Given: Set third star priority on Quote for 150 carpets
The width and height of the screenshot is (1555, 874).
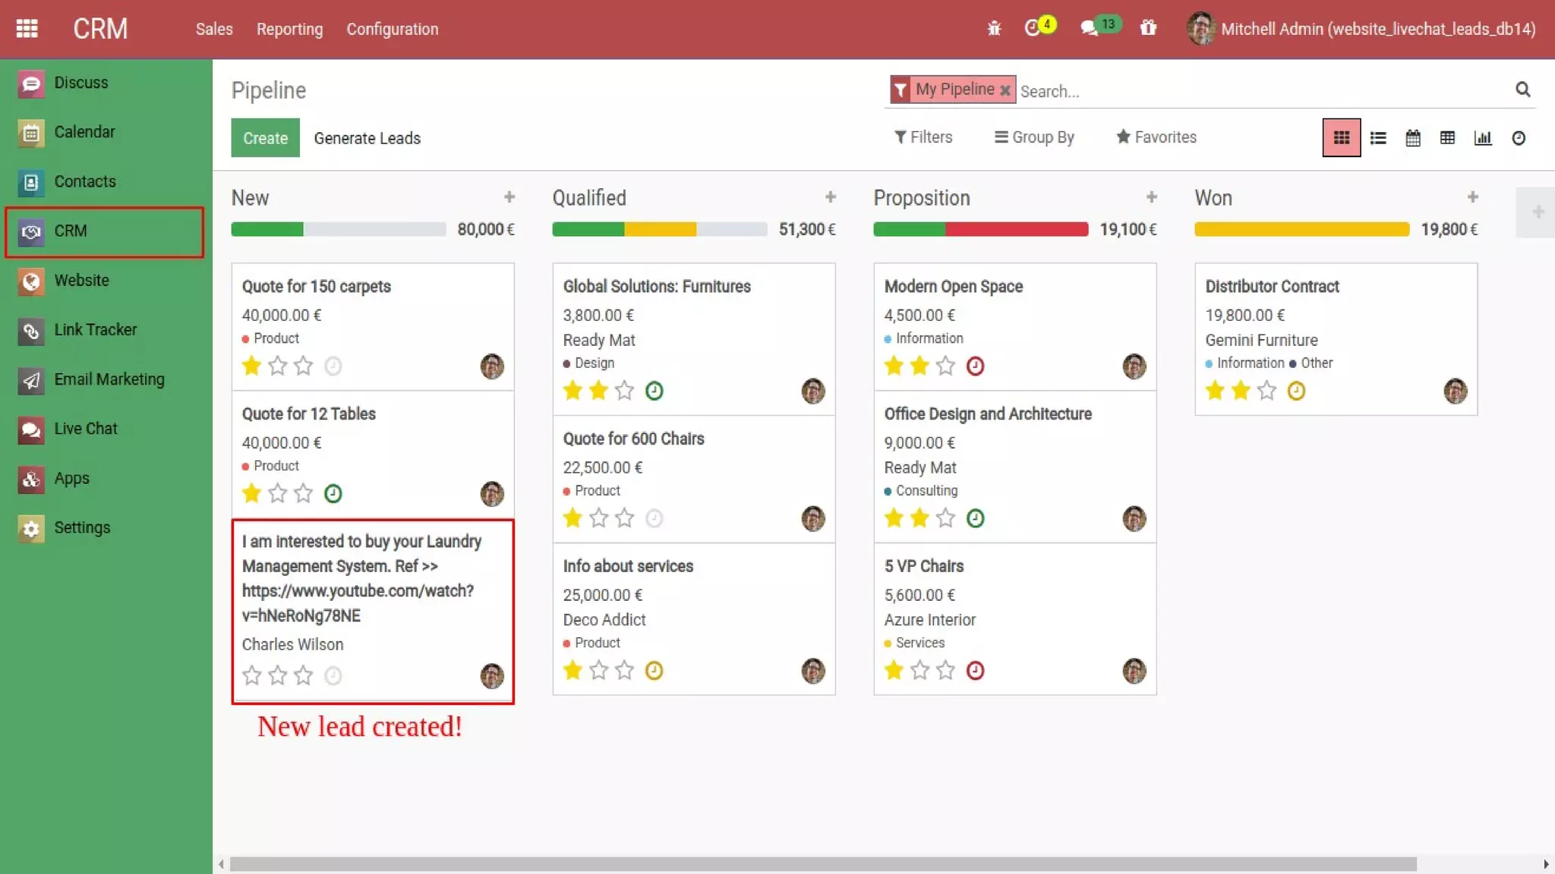Looking at the screenshot, I should click(x=304, y=366).
